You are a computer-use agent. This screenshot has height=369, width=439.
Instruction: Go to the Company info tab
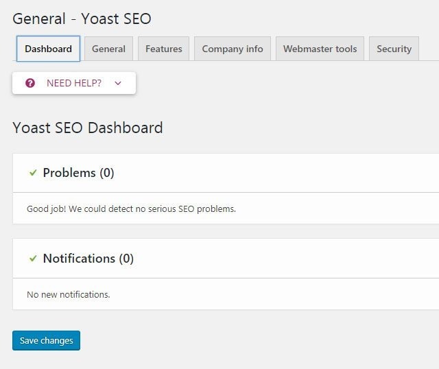(233, 49)
